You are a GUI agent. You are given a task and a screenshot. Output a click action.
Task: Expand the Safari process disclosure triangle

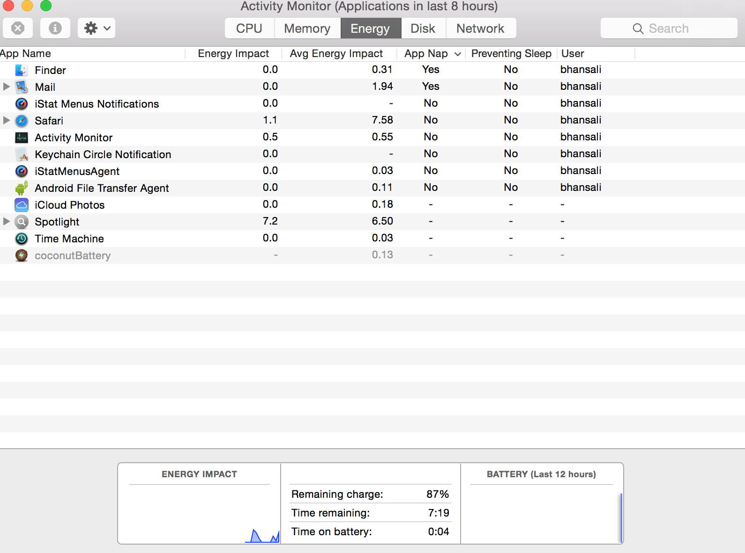[7, 120]
